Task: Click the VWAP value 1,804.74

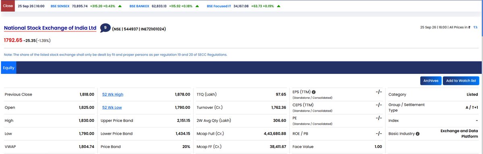Action: [x=87, y=147]
